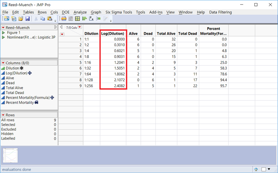Screen dimensions: 278x173
Task: Open the Rows panel red triangle menu
Action: pos(3,115)
